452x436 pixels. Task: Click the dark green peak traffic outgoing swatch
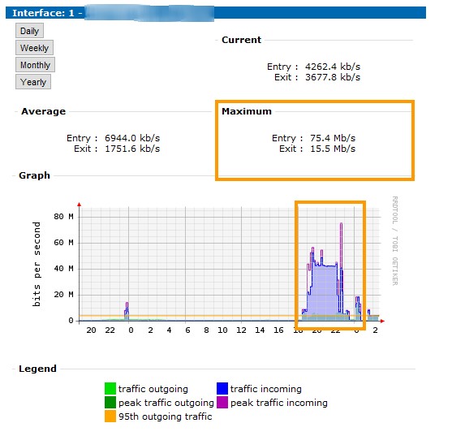coord(110,402)
